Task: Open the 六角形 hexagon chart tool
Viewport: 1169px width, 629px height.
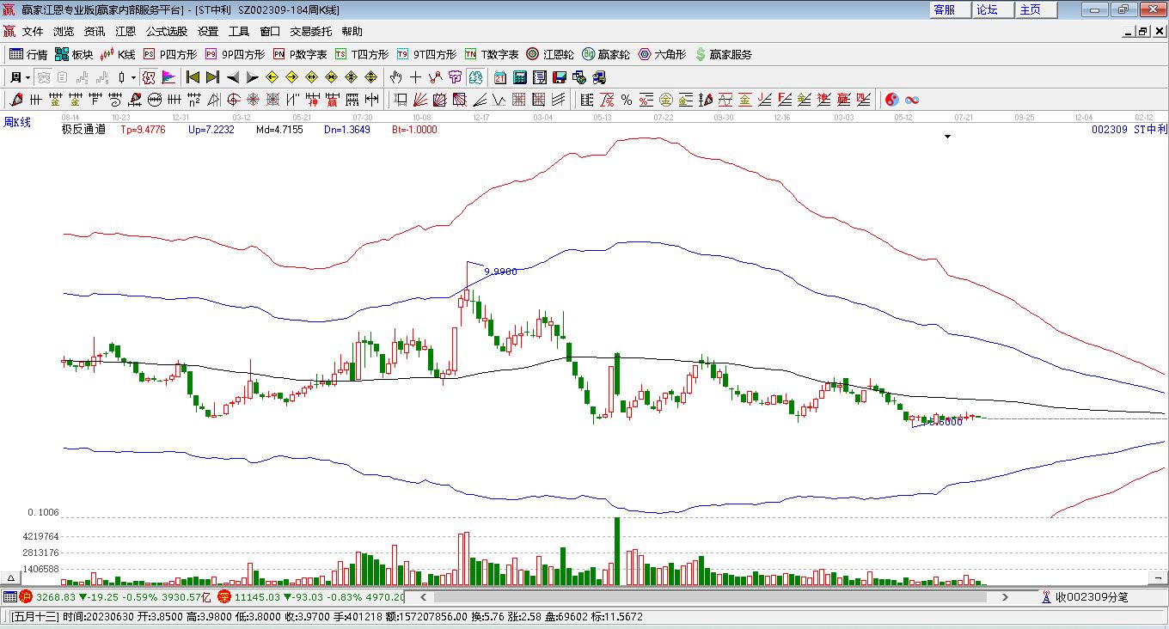Action: click(x=662, y=54)
